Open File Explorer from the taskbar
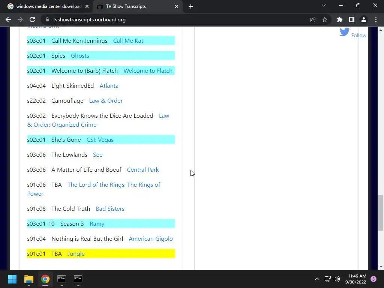Viewport: 384px width, 288px height. [x=28, y=279]
